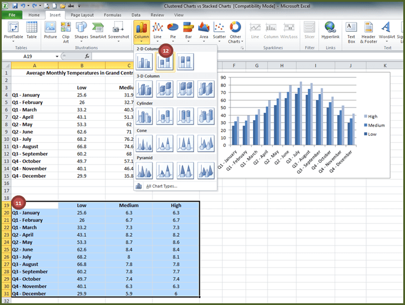
Task: Choose the first Cylinder chart option
Action: (144, 116)
